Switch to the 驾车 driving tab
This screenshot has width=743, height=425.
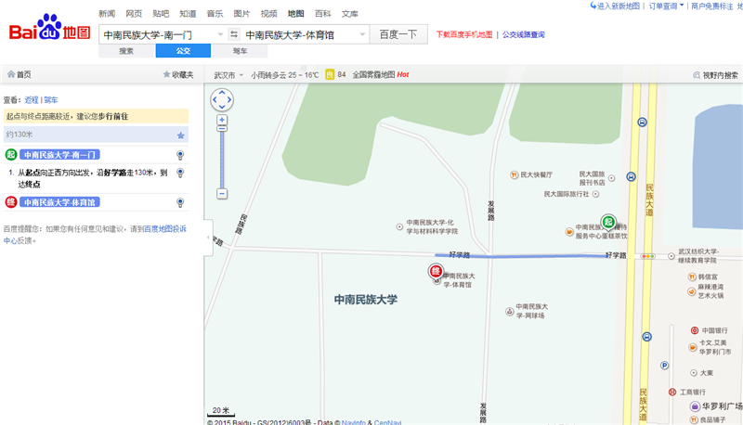click(x=241, y=51)
